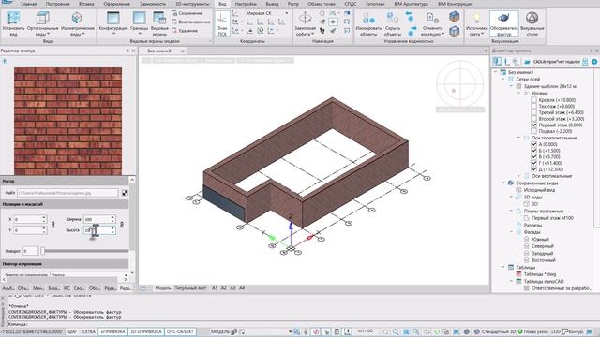This screenshot has width=600, height=337.
Task: Click Отменить изоляцию icon
Action: (x=433, y=19)
